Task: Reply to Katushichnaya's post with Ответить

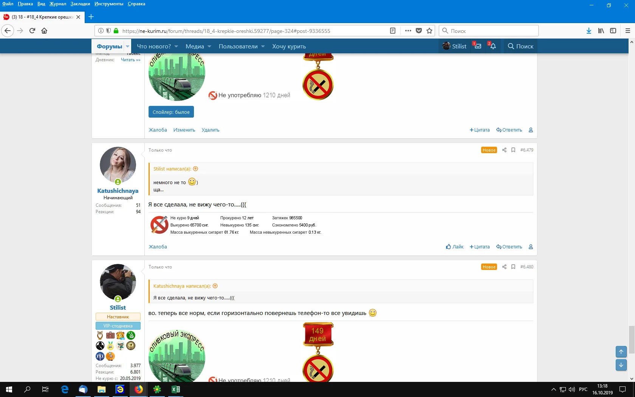Action: click(x=509, y=247)
